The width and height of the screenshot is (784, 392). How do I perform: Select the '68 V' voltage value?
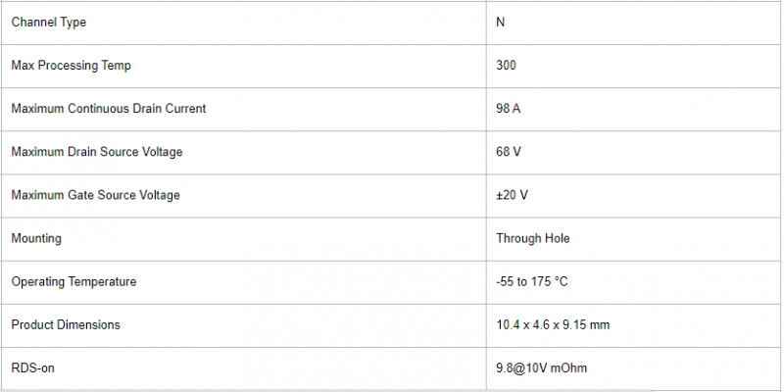[x=508, y=152]
